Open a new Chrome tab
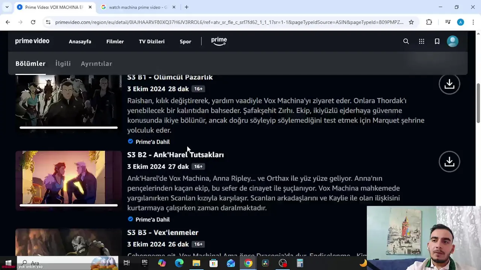Image resolution: width=481 pixels, height=270 pixels. pos(186,7)
